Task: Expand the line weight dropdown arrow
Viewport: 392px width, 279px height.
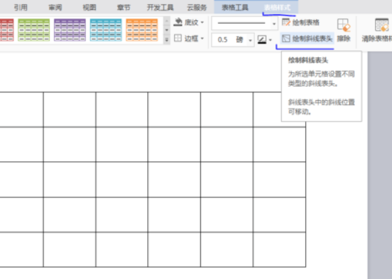Action: point(250,40)
